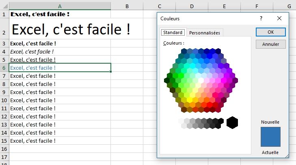Select column F header

pyautogui.click(x=257, y=6)
